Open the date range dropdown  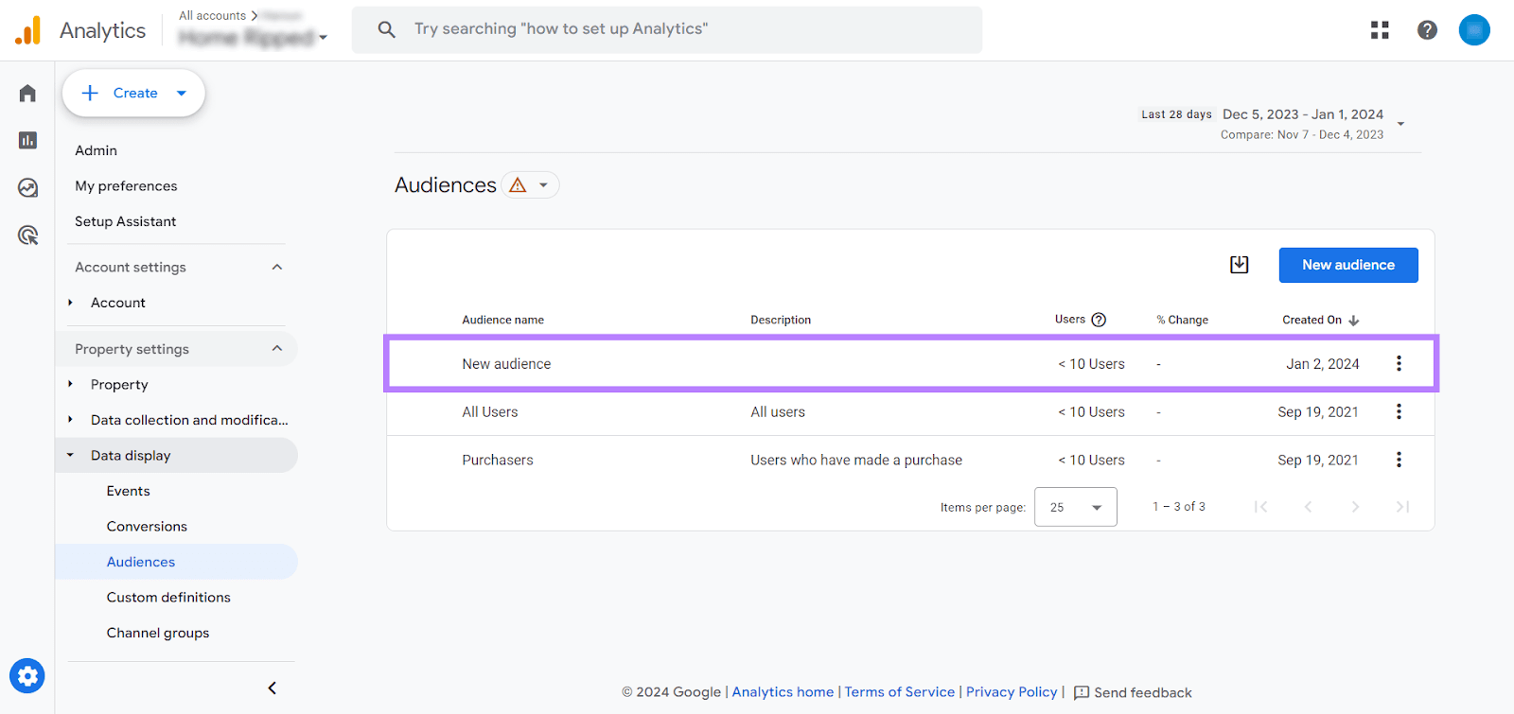click(1400, 124)
